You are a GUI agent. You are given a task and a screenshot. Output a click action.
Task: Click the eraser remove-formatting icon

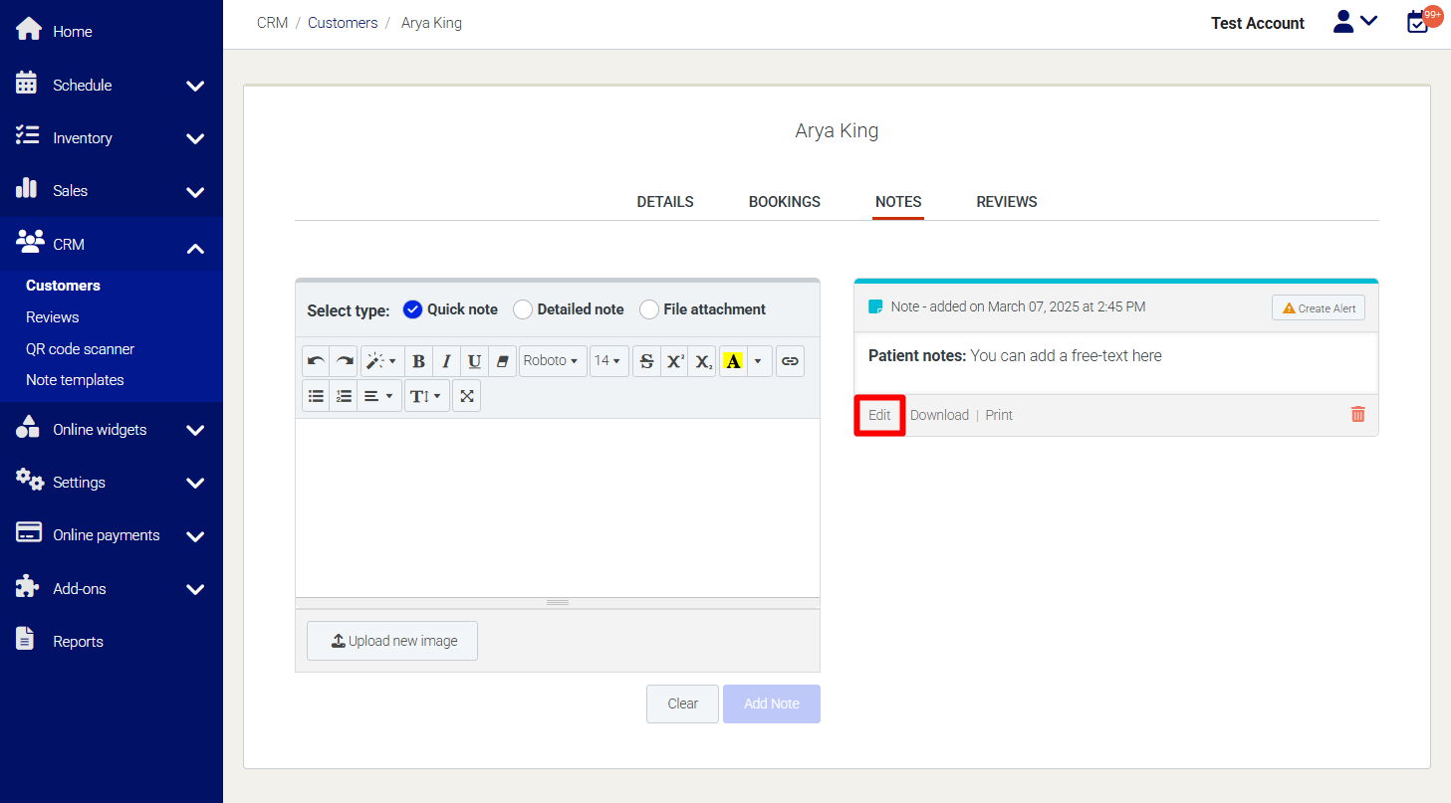(503, 361)
